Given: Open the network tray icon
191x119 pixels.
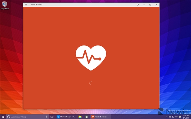Looking at the screenshot, I should [x=173, y=117].
